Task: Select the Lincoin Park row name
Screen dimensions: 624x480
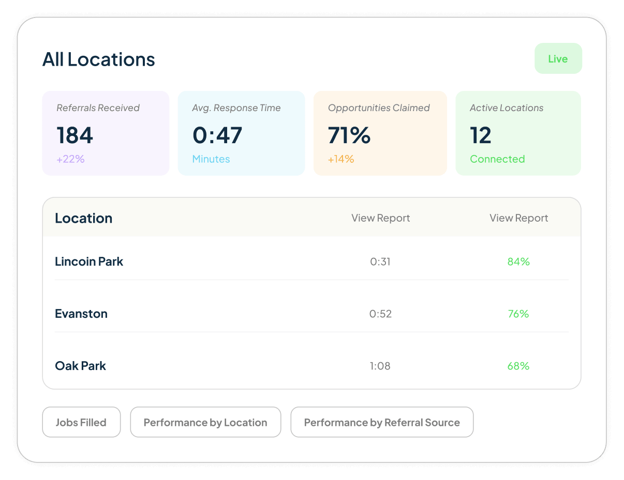Action: tap(89, 261)
